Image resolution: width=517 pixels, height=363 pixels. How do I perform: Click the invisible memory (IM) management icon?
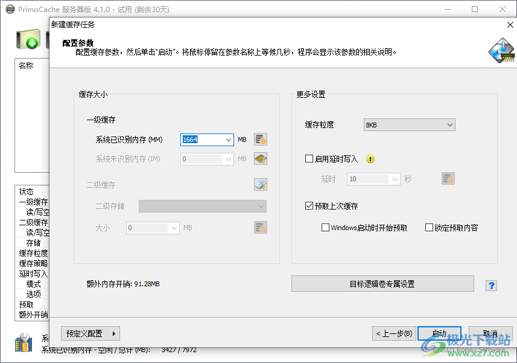click(261, 159)
